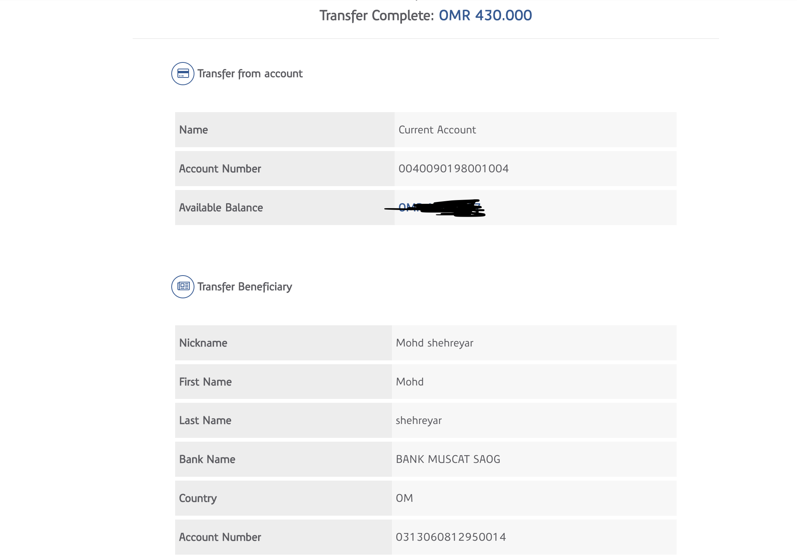
Task: Click the last name value shehreyar
Action: pos(419,420)
